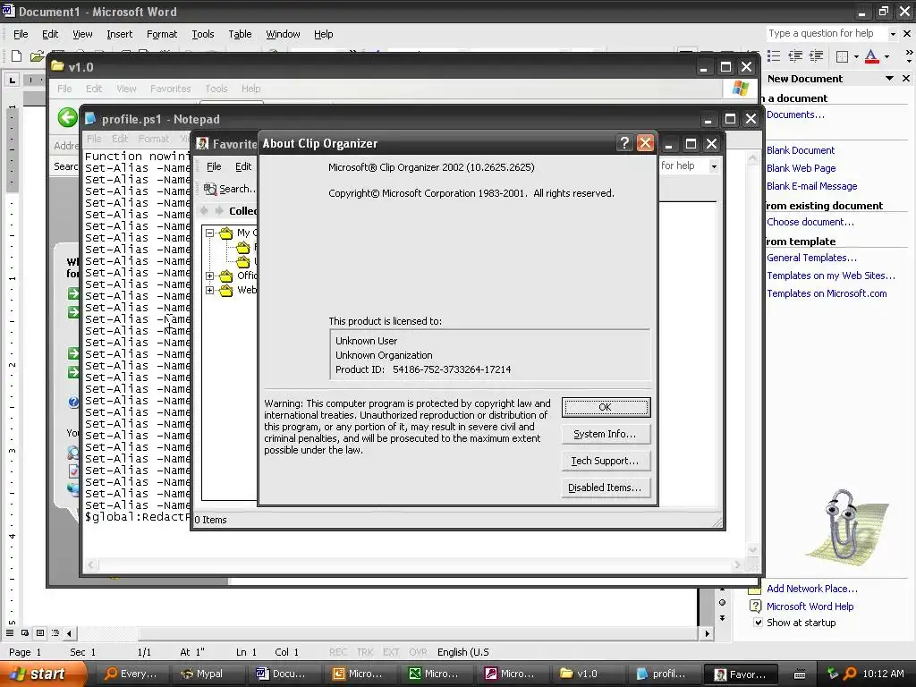Click Word horizontal scrollbar right arrow
This screenshot has height=687, width=916.
pyautogui.click(x=708, y=633)
